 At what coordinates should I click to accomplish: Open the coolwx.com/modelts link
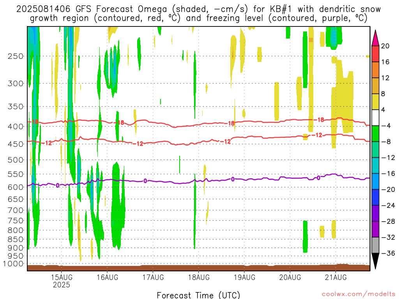358,294
